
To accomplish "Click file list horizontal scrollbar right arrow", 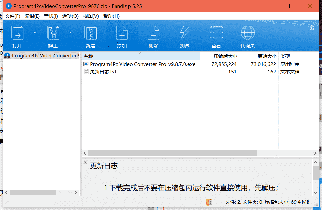I will tap(315, 153).
